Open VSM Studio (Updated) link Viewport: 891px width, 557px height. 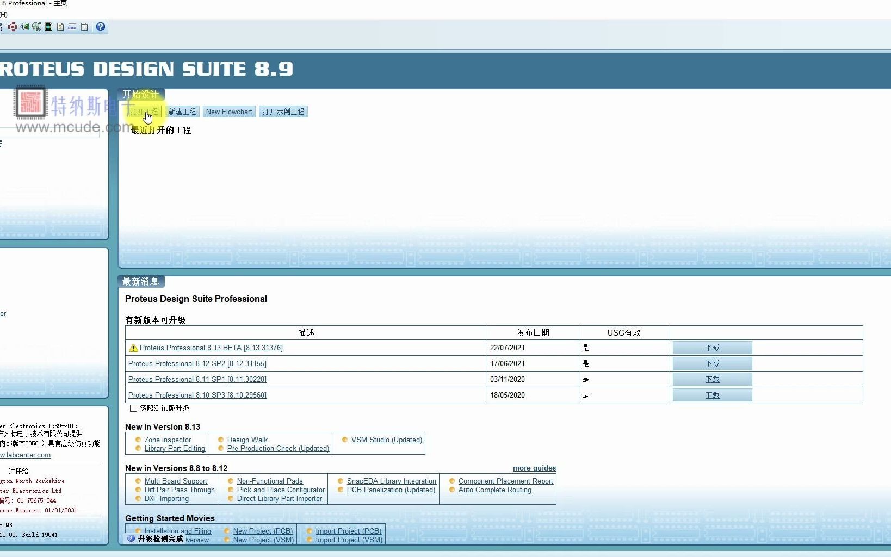(387, 440)
